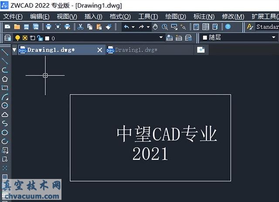279x202 pixels.
Task: Pick the Rectangle drawing tool
Action: pyautogui.click(x=5, y=88)
